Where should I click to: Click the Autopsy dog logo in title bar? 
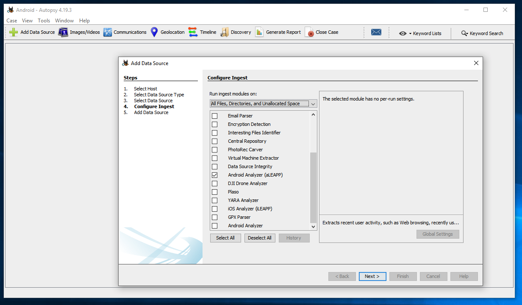click(11, 10)
